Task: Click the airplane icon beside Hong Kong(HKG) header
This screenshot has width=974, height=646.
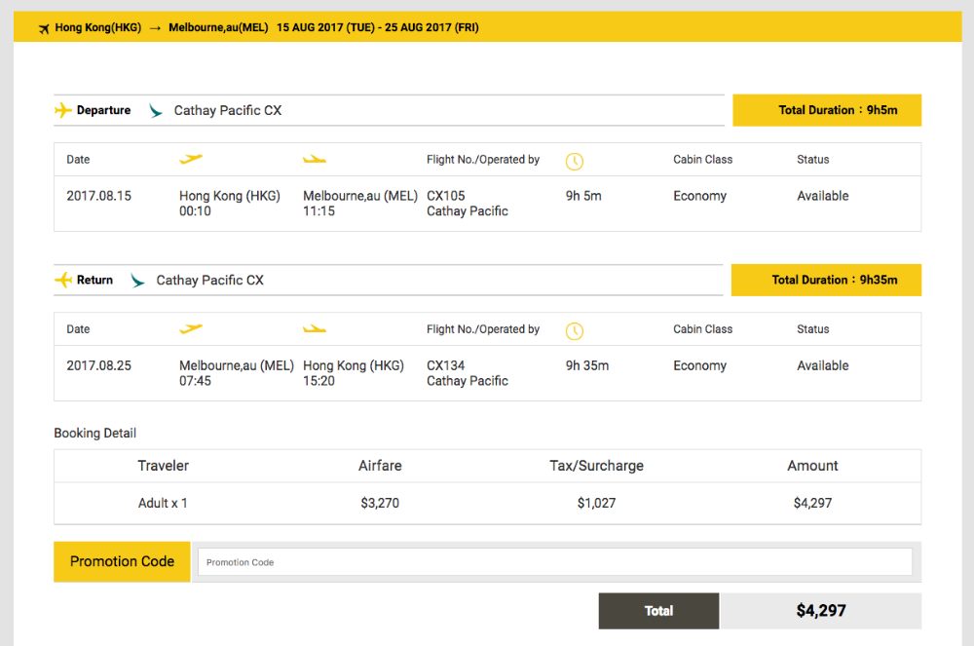Action: (x=44, y=28)
